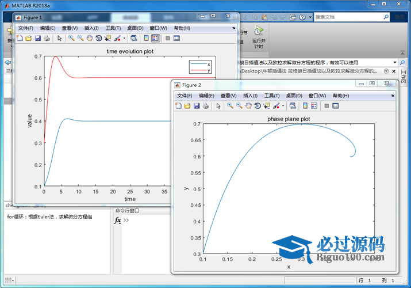
Task: Click 运行并计时 run and time button
Action: point(259,37)
